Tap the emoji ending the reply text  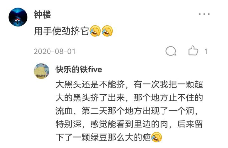pos(157,137)
